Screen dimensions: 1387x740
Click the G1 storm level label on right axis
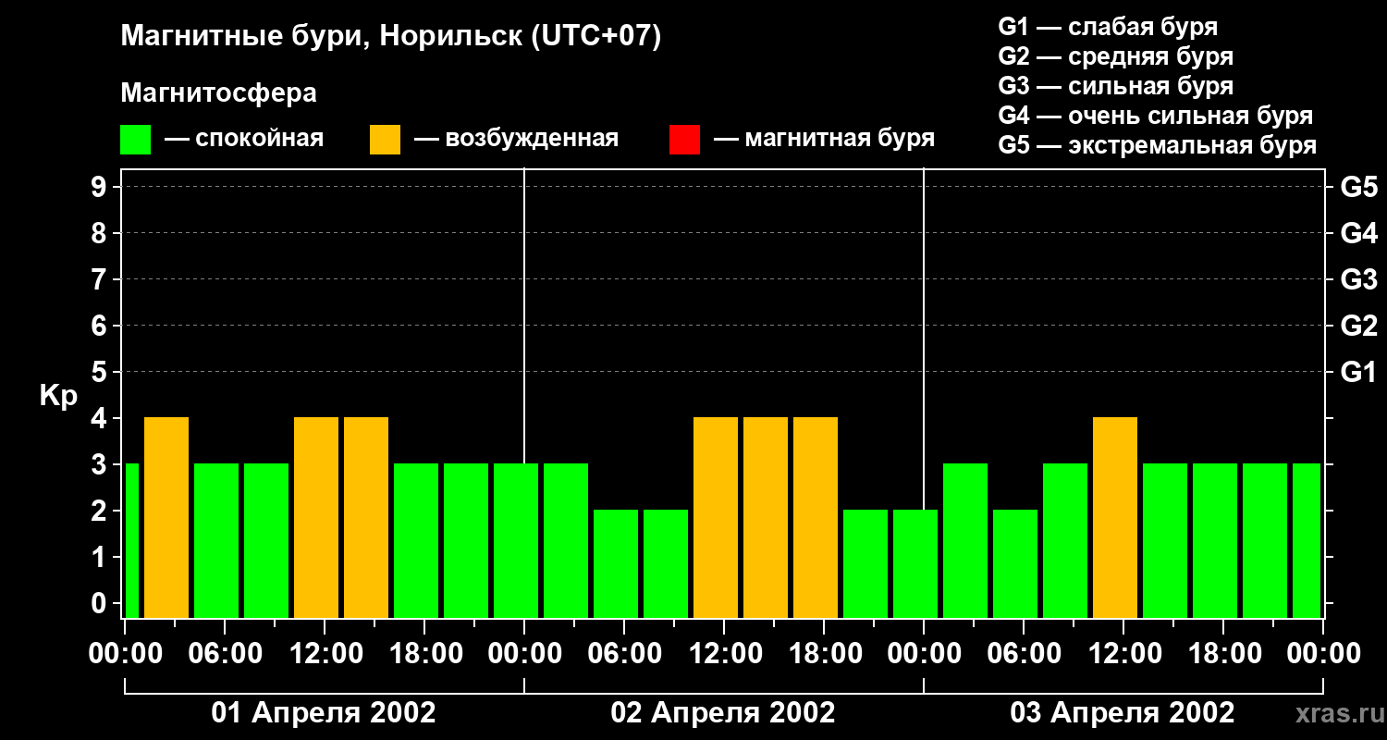pos(1358,372)
